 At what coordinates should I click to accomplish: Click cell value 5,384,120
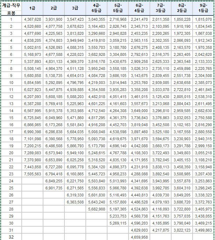click(96, 167)
